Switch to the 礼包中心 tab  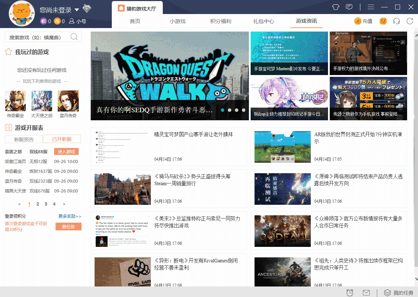pyautogui.click(x=263, y=21)
